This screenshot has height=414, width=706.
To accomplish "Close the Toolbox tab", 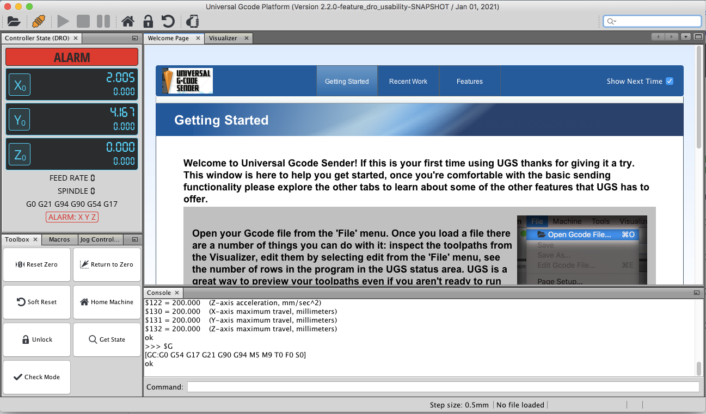I will [x=36, y=239].
